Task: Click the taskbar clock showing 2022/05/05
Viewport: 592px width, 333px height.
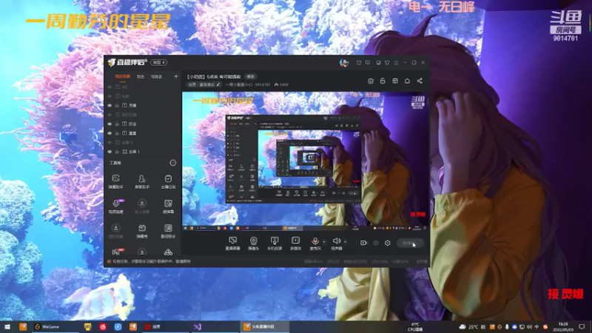Action: [x=563, y=327]
